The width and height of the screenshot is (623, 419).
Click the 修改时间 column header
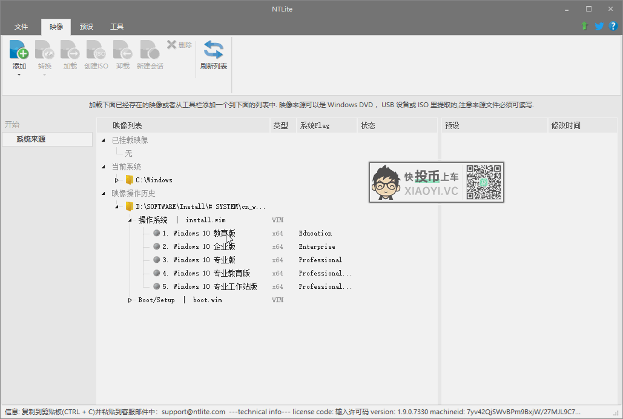click(565, 126)
